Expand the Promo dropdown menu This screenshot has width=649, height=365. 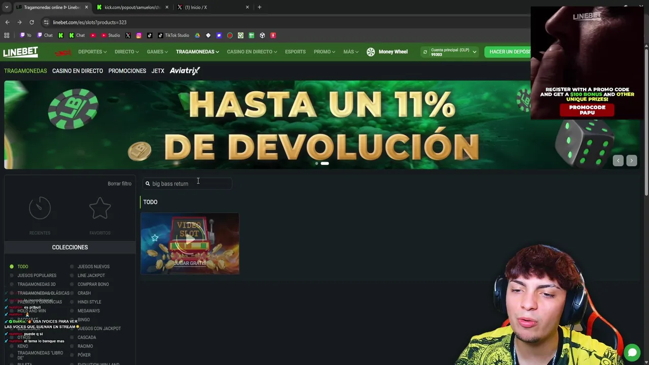click(324, 52)
